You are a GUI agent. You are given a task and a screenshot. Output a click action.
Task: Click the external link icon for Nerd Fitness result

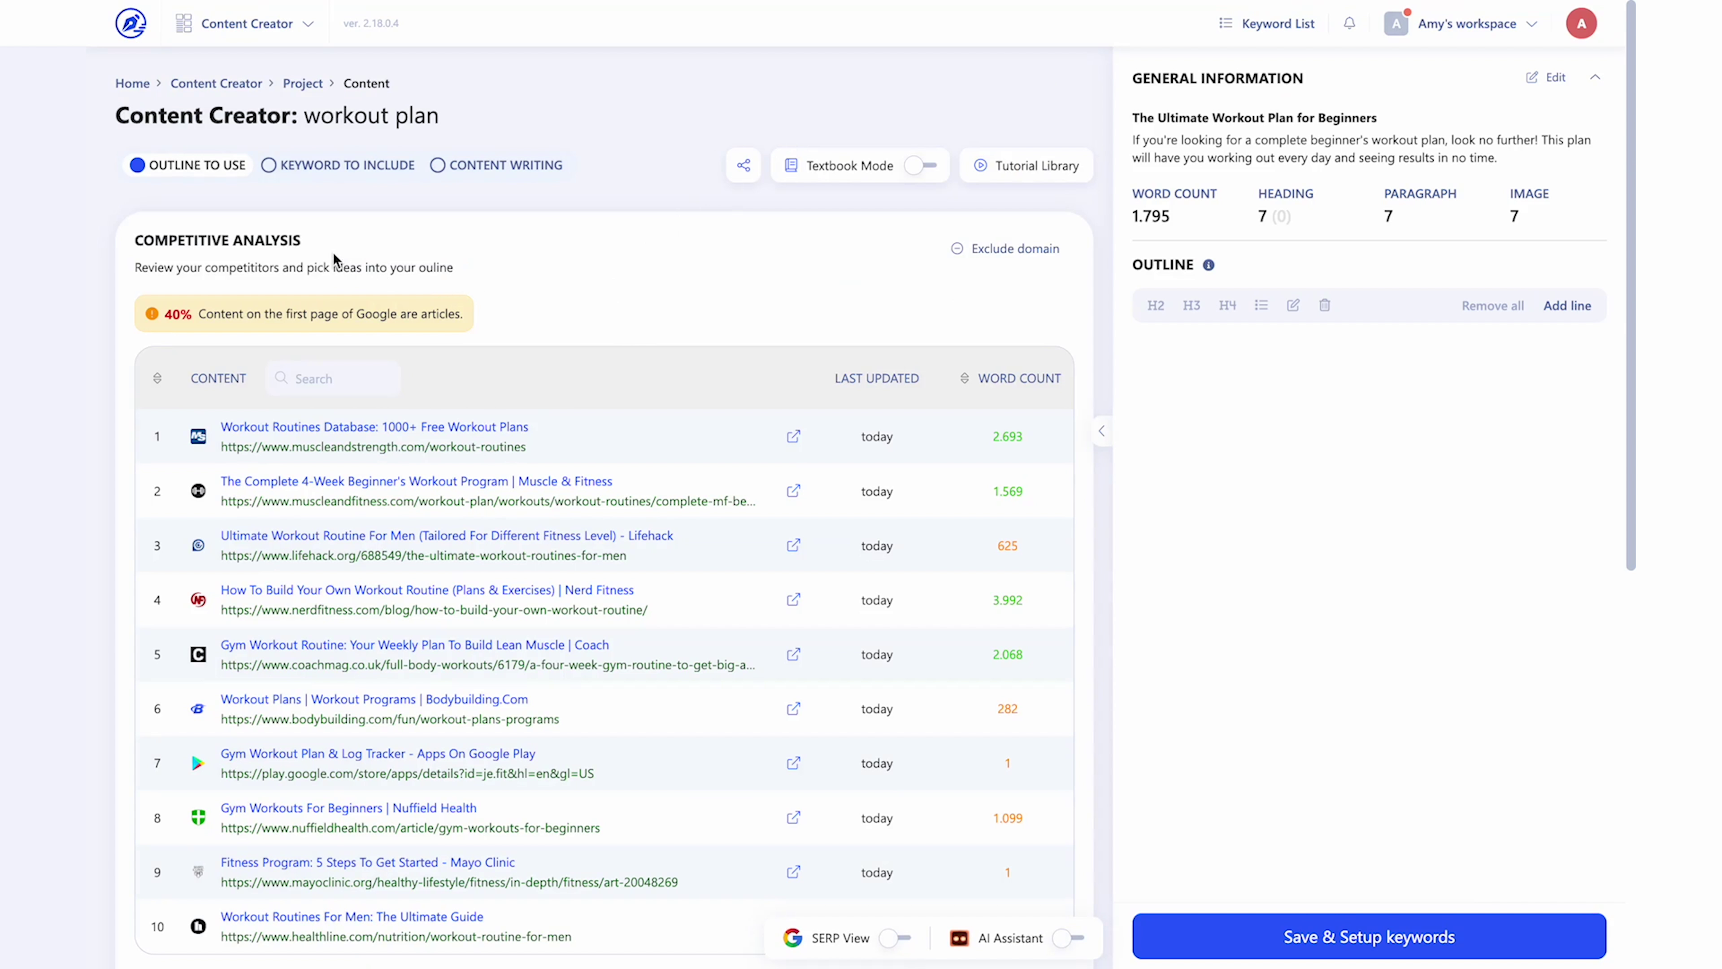pos(793,600)
